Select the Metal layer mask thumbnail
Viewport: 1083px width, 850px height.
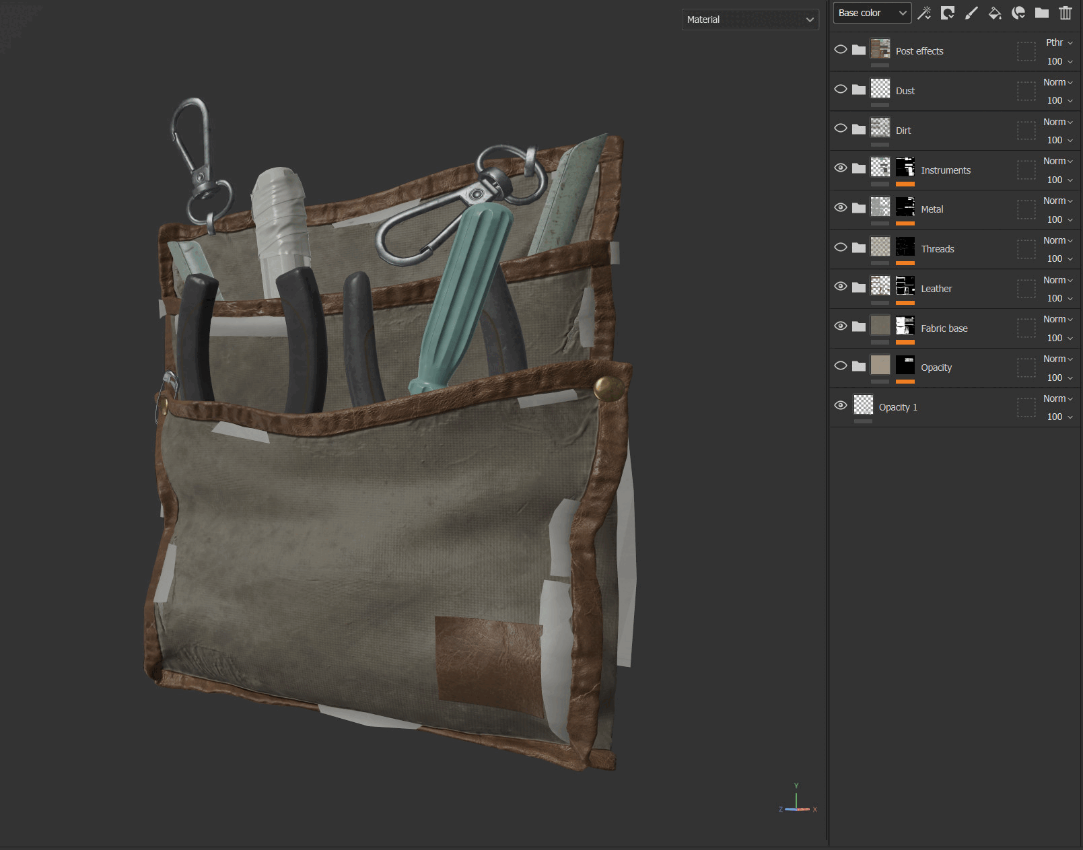(905, 207)
